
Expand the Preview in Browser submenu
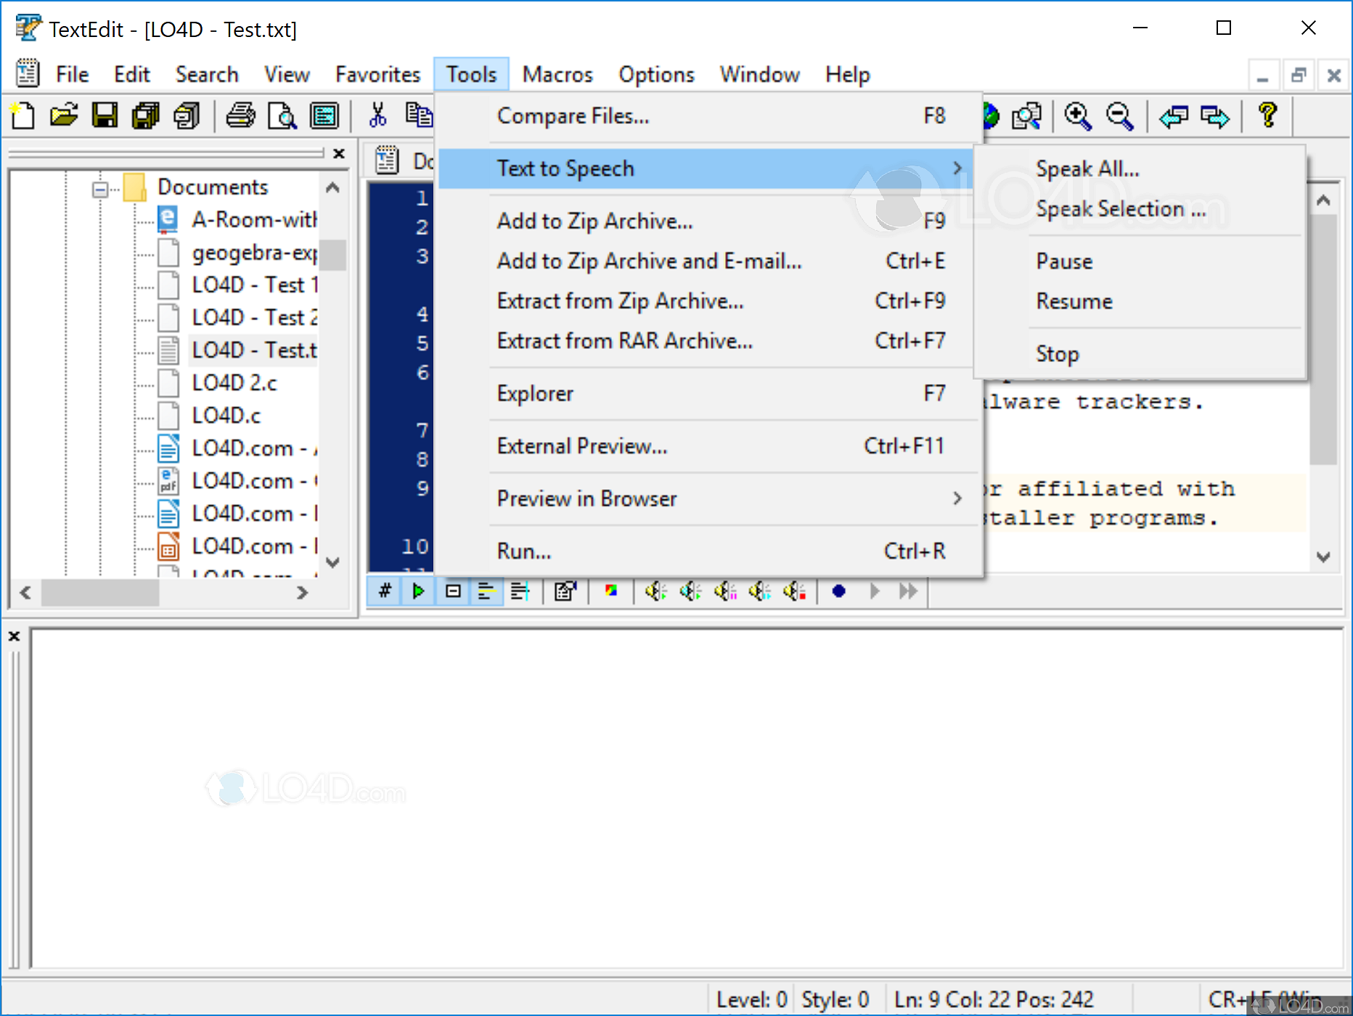pos(958,499)
